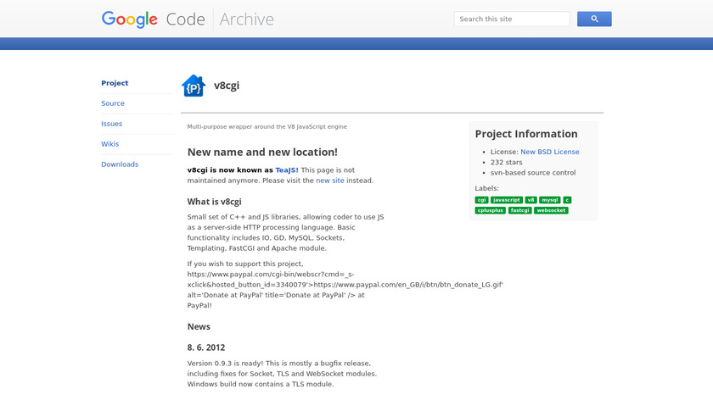
Task: Click the '232 stars' text
Action: (506, 163)
